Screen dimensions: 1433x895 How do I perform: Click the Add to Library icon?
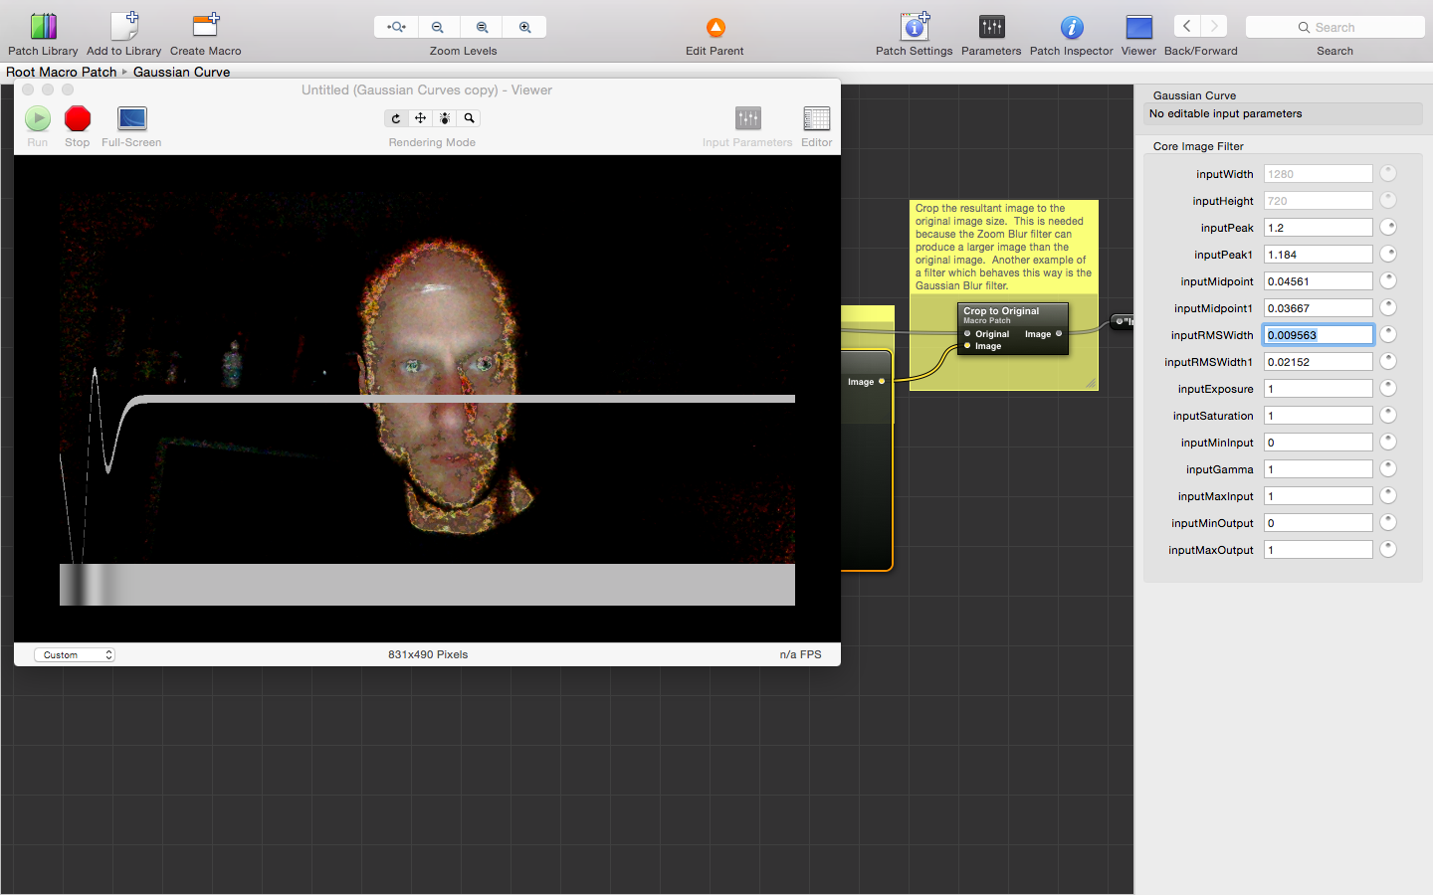pyautogui.click(x=123, y=27)
